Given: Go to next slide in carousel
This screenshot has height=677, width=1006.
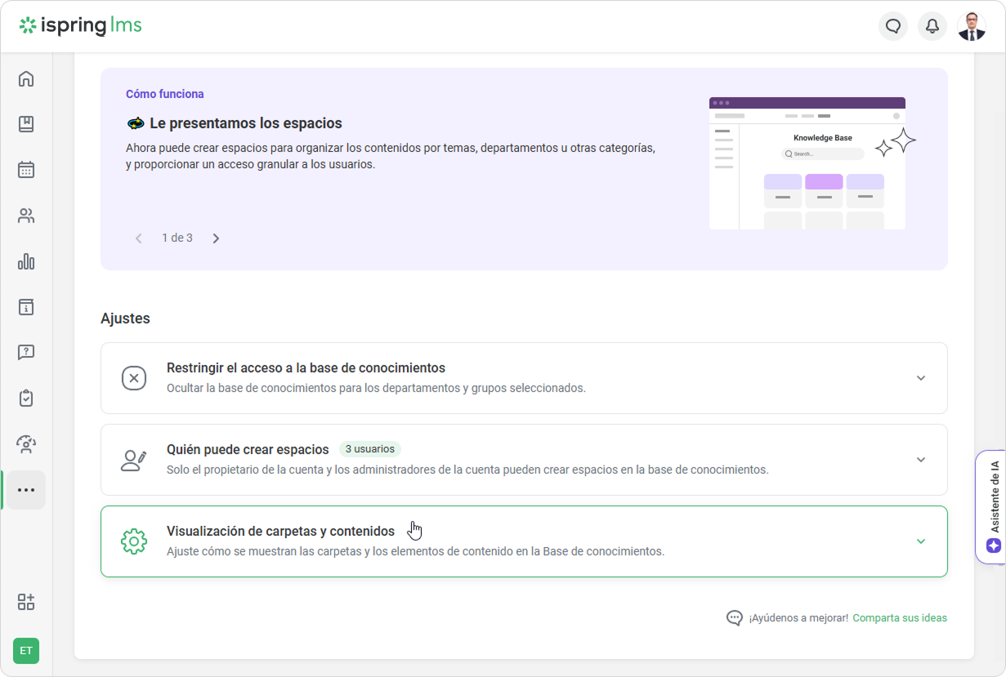Looking at the screenshot, I should (x=216, y=238).
